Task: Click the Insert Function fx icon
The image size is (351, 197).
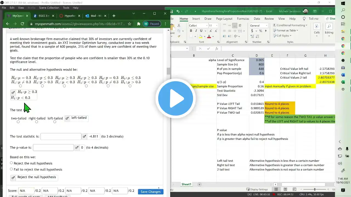Action: click(217, 49)
